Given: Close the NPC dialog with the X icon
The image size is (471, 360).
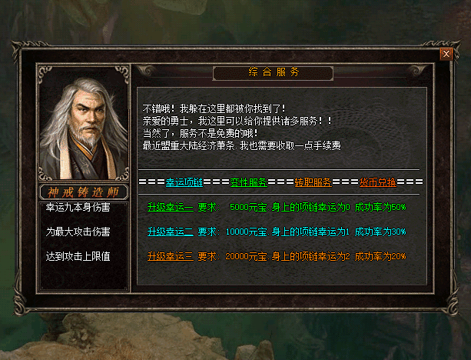Looking at the screenshot, I should [446, 54].
